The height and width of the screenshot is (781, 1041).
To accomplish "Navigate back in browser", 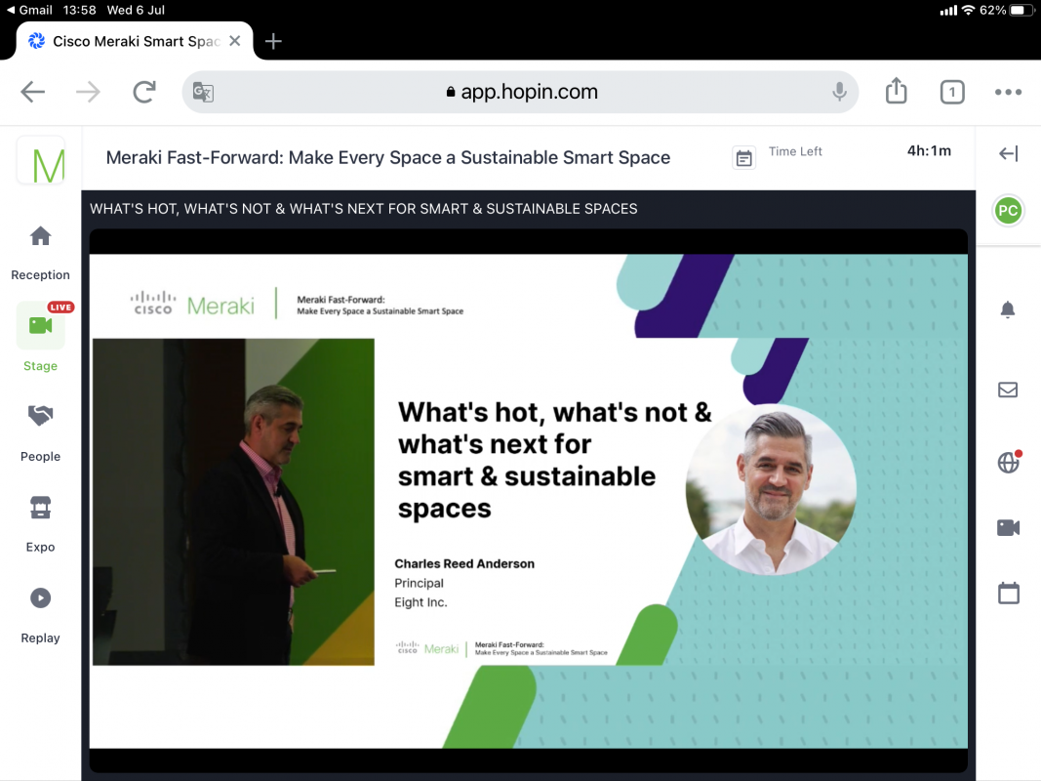I will coord(32,92).
